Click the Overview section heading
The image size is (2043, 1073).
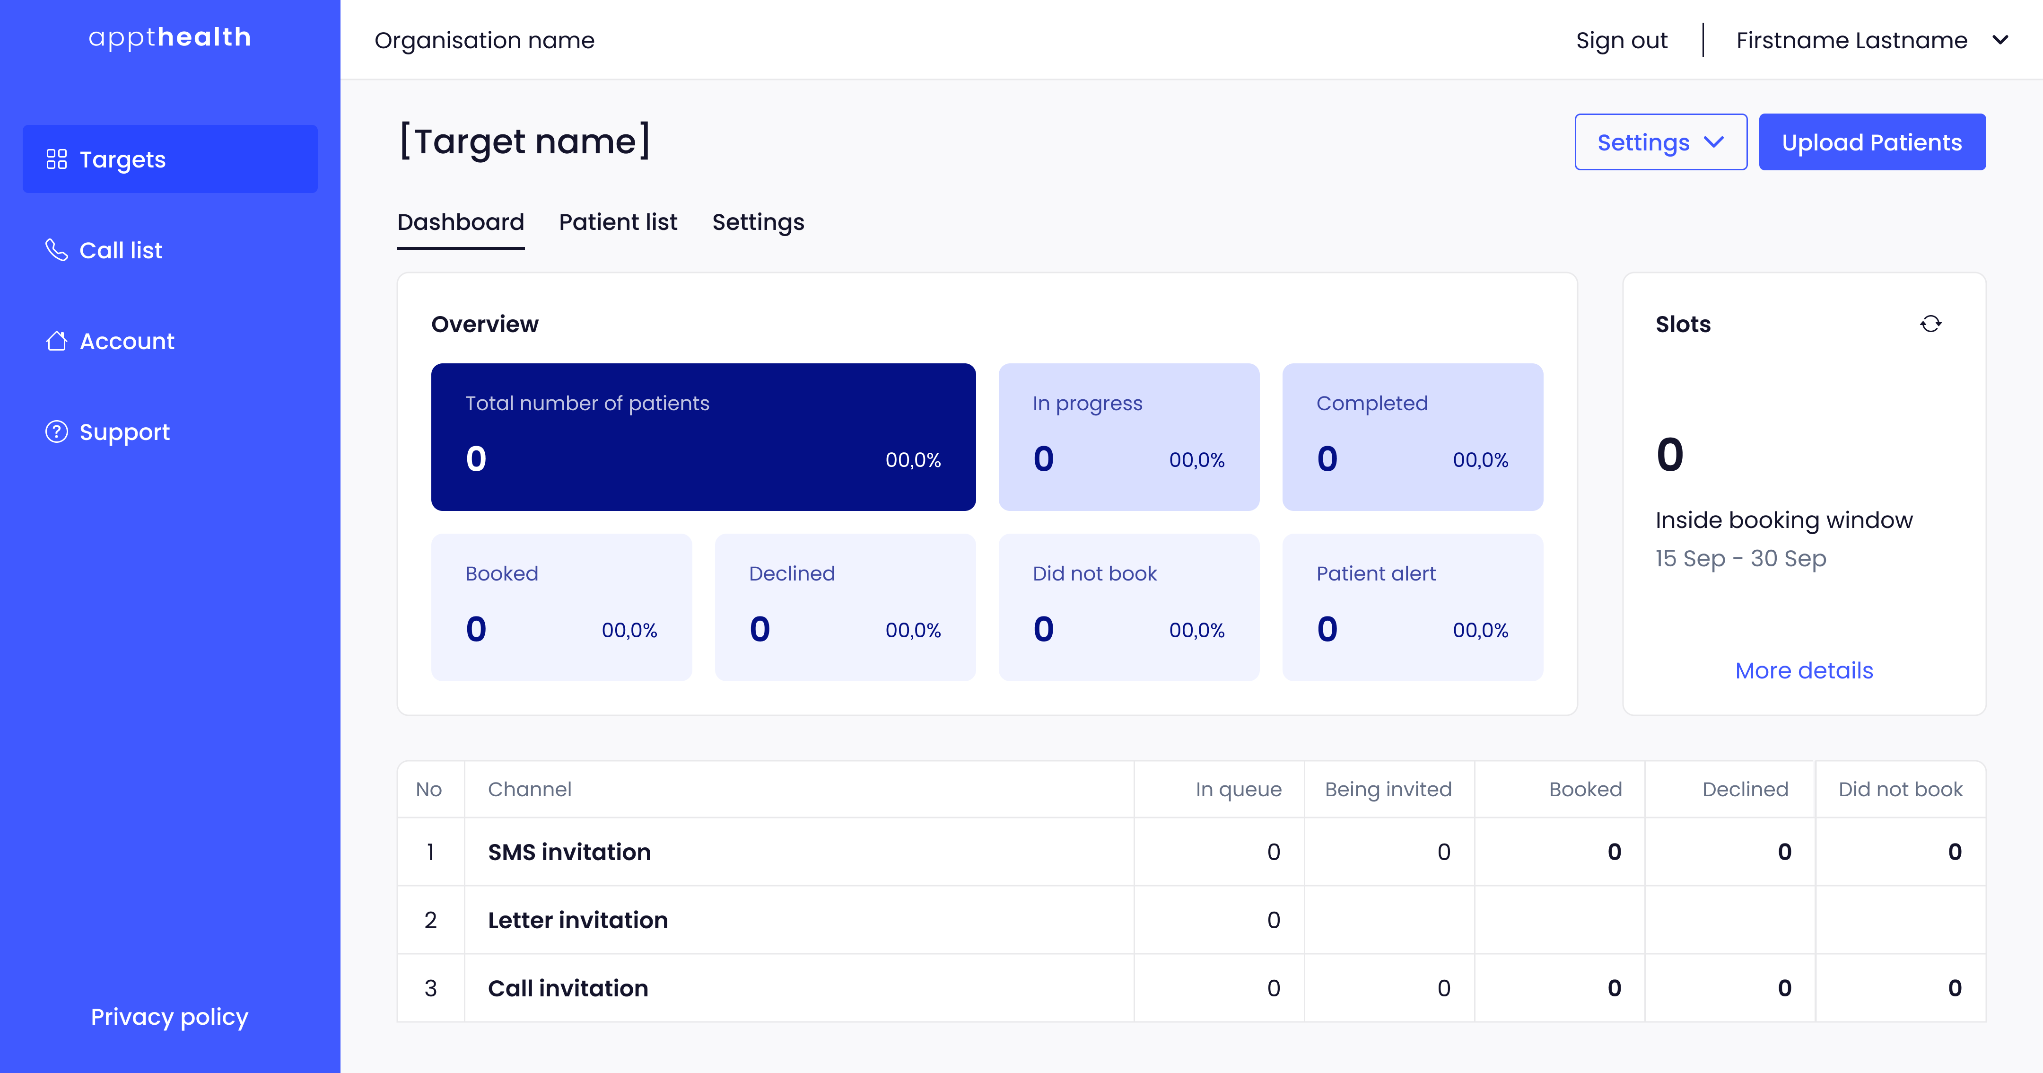(x=485, y=324)
